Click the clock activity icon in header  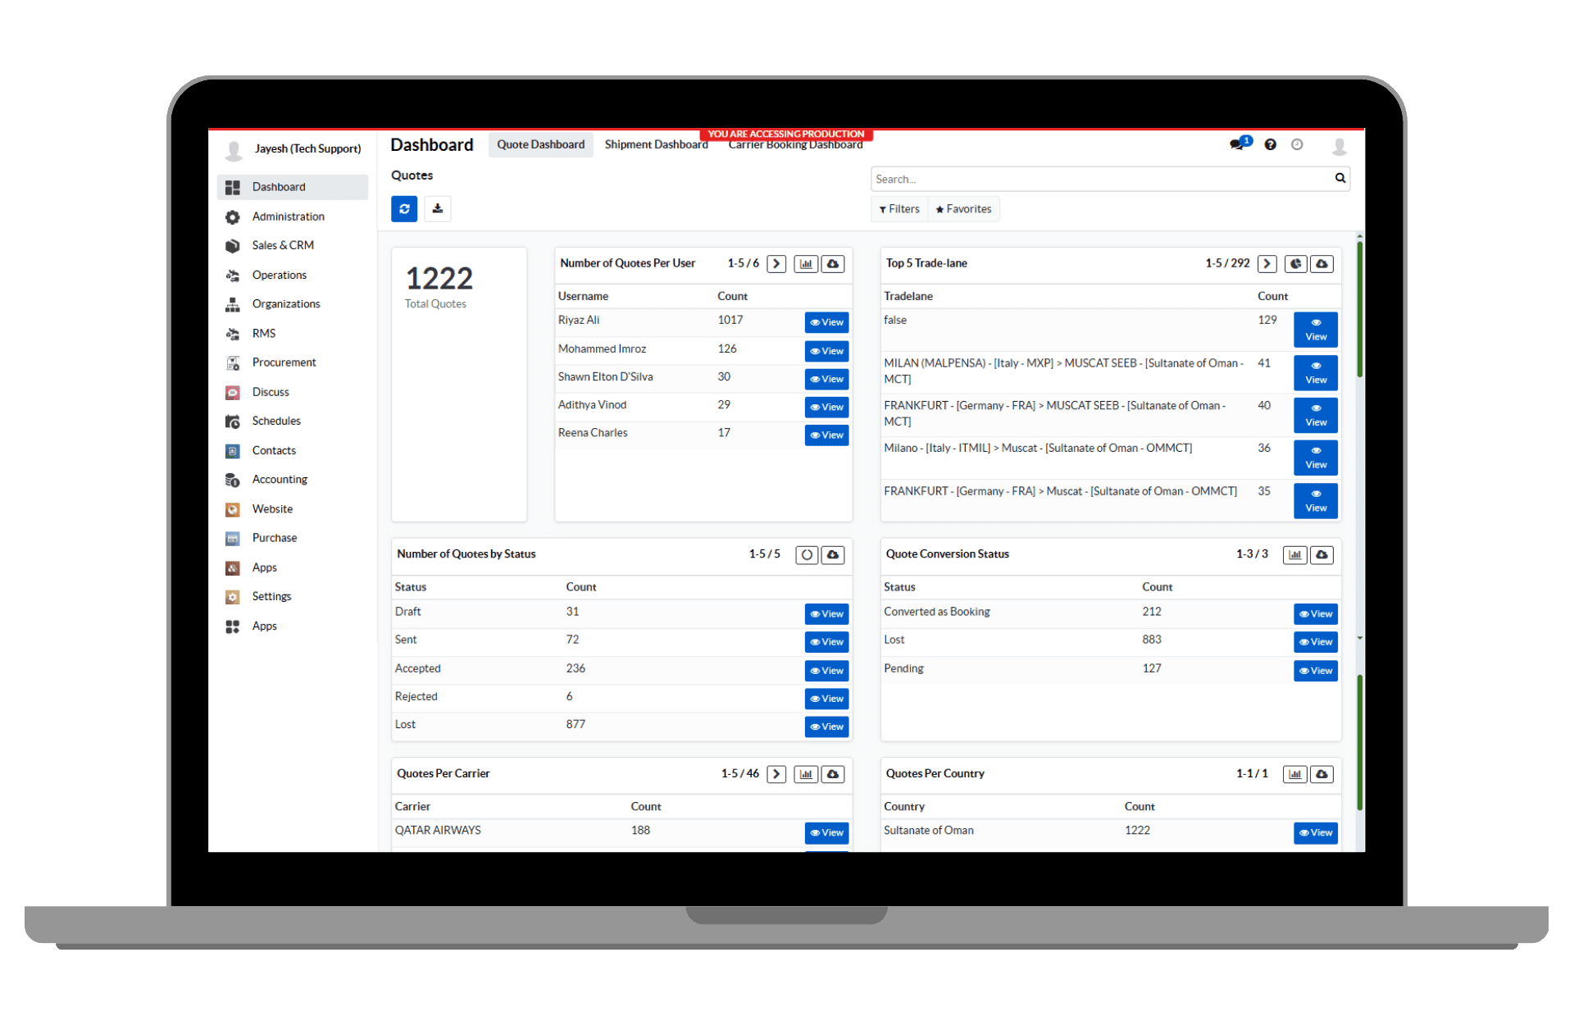1297,145
